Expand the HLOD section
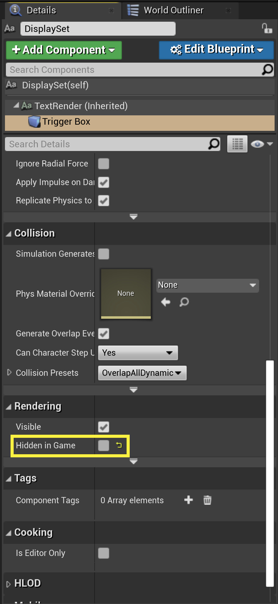This screenshot has height=604, width=278. 9,584
